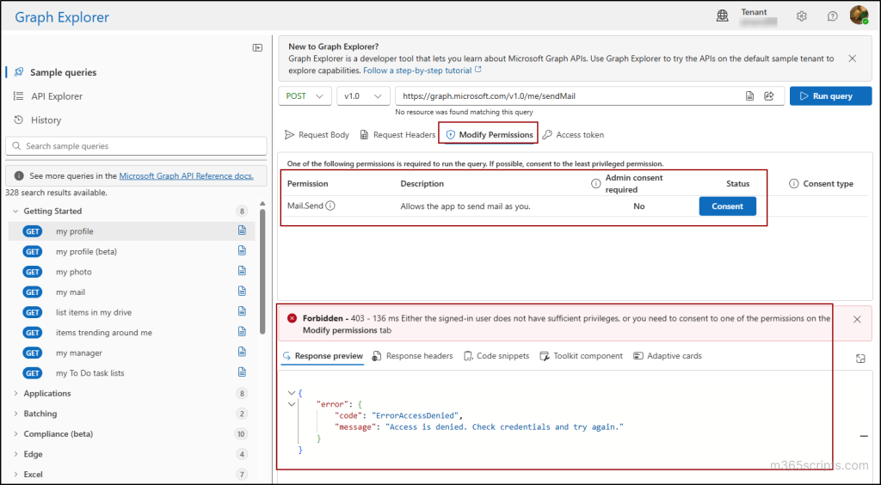Image resolution: width=881 pixels, height=485 pixels.
Task: Click the share query icon in URL bar
Action: coord(769,96)
